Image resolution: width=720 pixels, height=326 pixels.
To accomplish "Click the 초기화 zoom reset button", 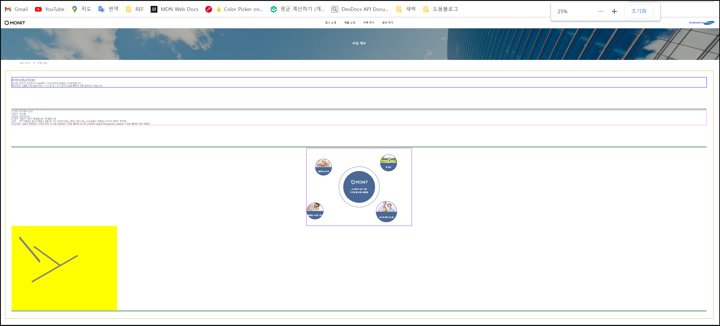I will pyautogui.click(x=639, y=11).
